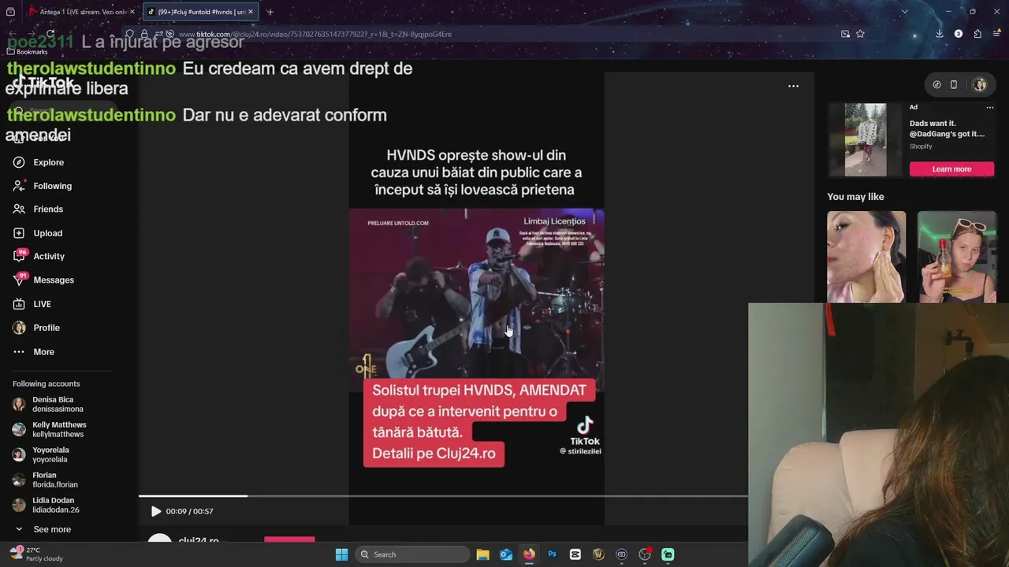This screenshot has height=567, width=1009.
Task: Open World of Warcraft from taskbar
Action: click(x=598, y=554)
